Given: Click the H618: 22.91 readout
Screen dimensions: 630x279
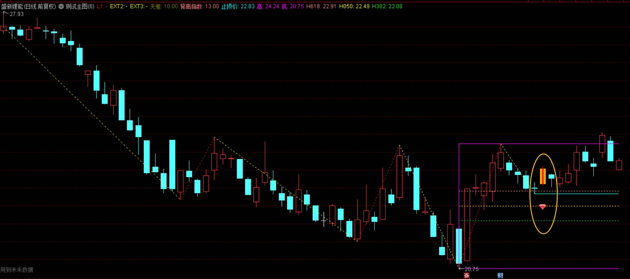Looking at the screenshot, I should point(321,6).
